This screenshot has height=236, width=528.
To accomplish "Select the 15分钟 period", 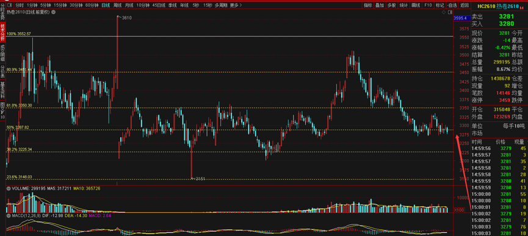I will 60,5.
